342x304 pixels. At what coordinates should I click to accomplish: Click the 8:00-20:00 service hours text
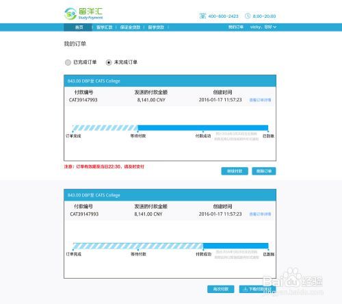[264, 16]
